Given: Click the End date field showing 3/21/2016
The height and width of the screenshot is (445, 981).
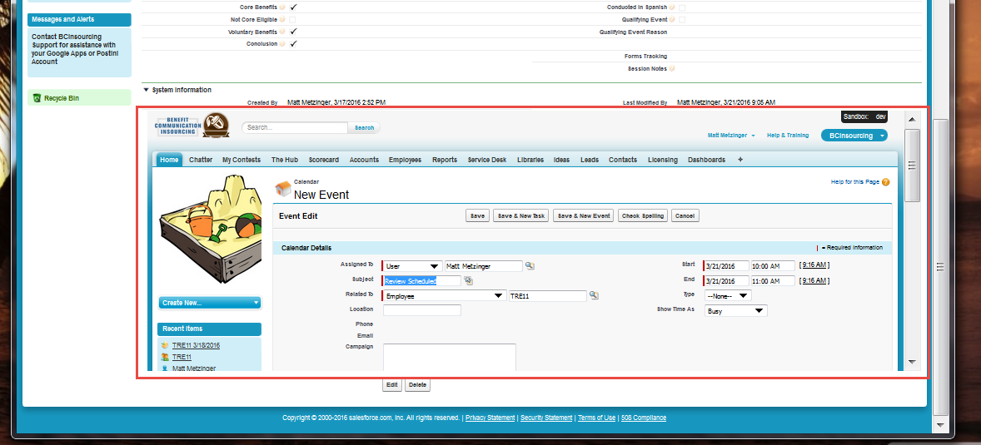Looking at the screenshot, I should pos(727,281).
